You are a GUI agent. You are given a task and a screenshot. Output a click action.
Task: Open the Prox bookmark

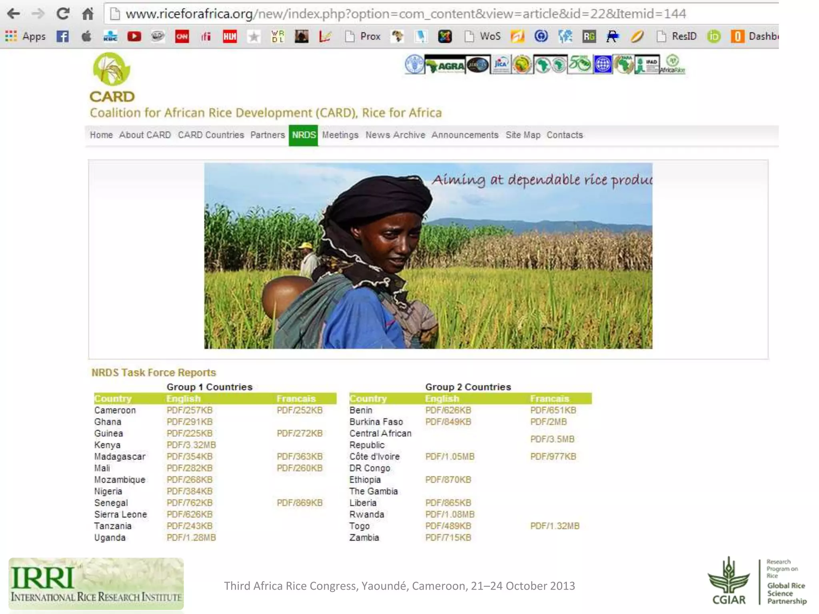click(x=362, y=36)
